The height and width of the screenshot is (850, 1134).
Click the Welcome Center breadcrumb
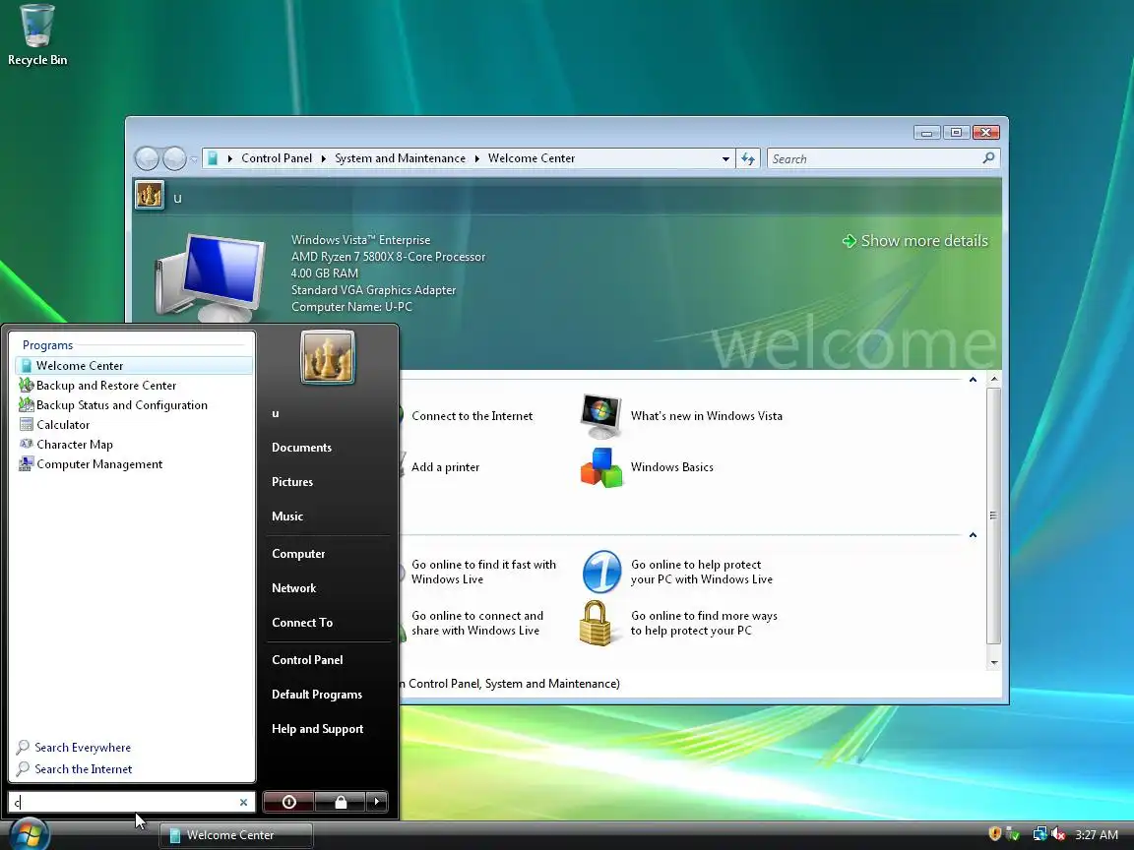coord(532,158)
